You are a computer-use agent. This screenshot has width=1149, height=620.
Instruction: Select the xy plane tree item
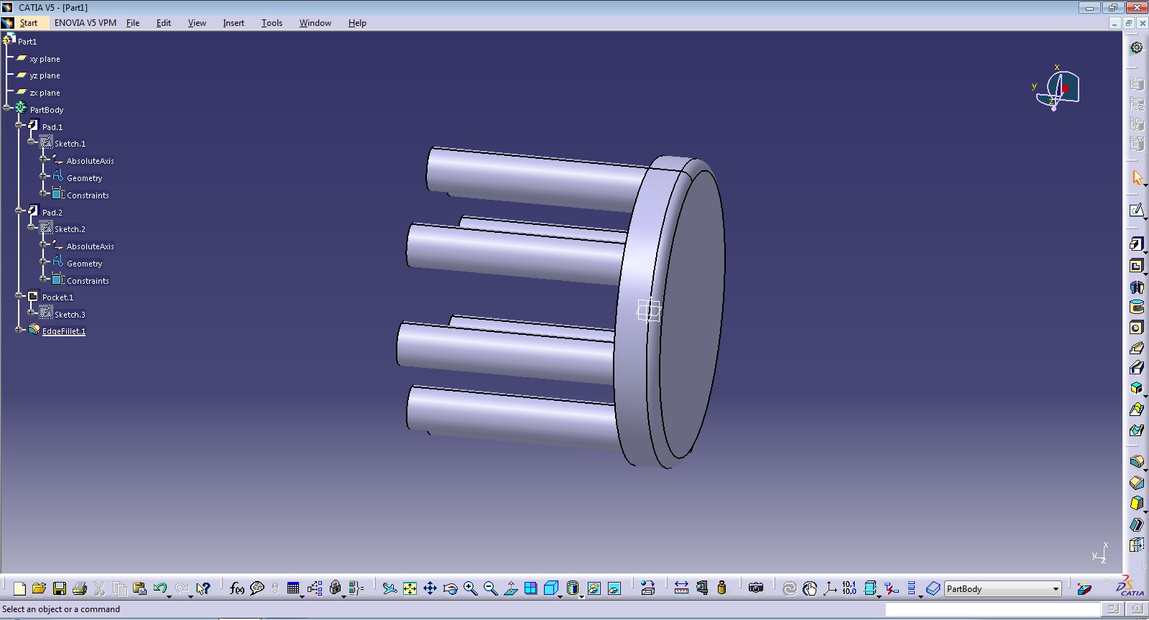(x=45, y=59)
